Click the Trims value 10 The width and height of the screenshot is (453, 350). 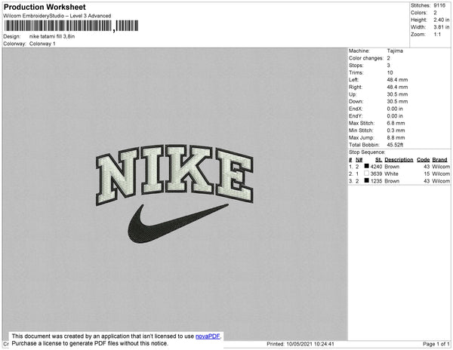coord(390,72)
